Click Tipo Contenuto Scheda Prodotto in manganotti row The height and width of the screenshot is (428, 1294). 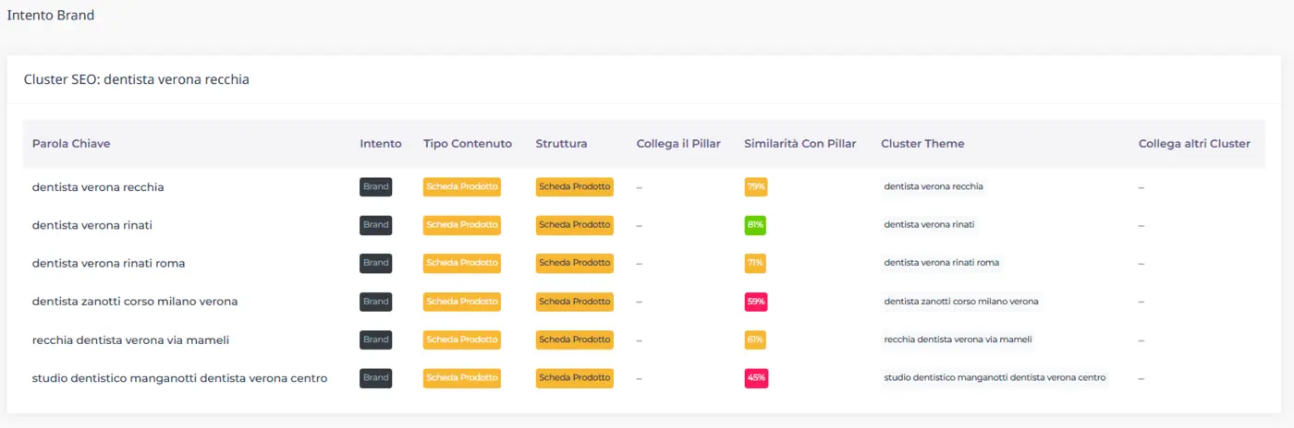(462, 378)
